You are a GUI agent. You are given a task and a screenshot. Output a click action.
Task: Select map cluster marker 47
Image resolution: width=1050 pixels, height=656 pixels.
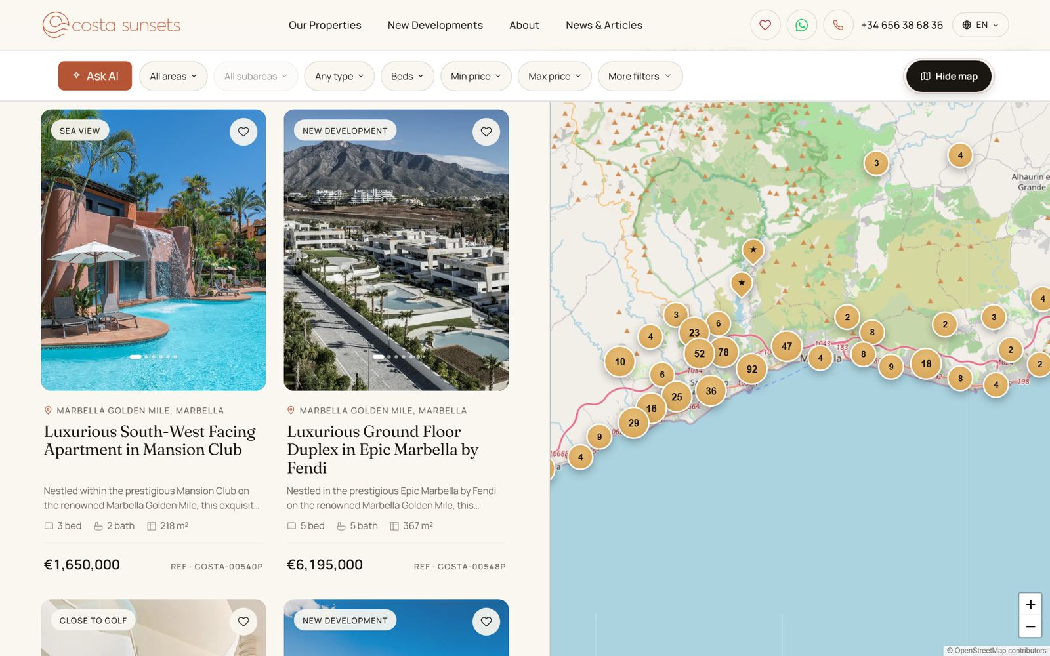(787, 346)
